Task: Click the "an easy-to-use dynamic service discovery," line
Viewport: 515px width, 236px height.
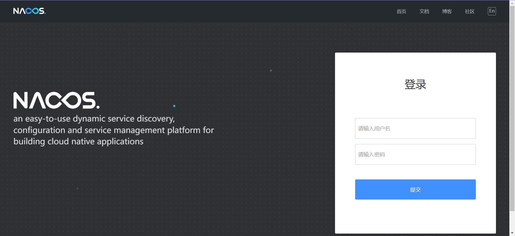Action: (94, 119)
